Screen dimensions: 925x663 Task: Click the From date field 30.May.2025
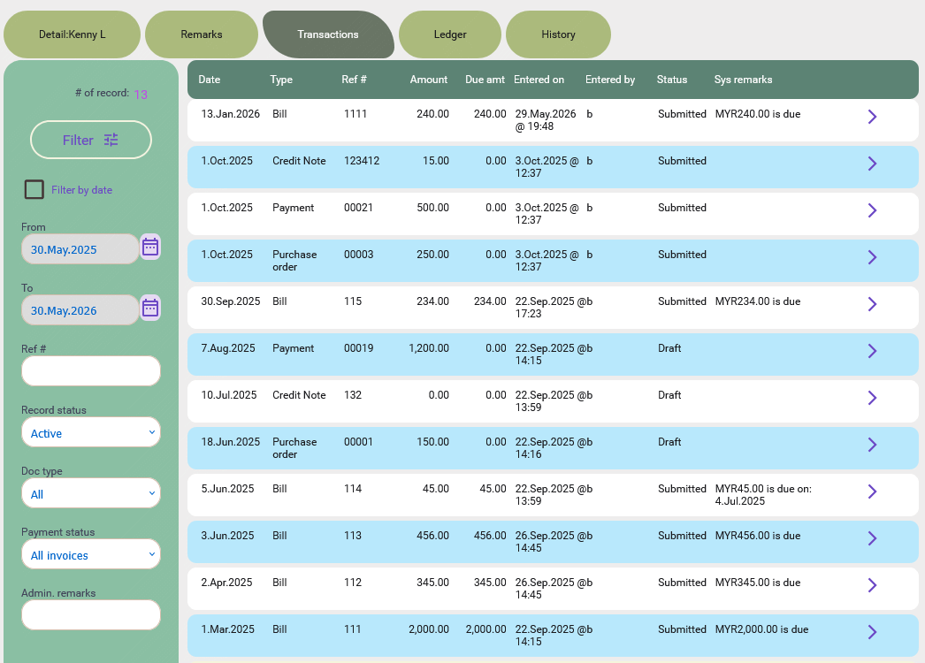click(80, 249)
